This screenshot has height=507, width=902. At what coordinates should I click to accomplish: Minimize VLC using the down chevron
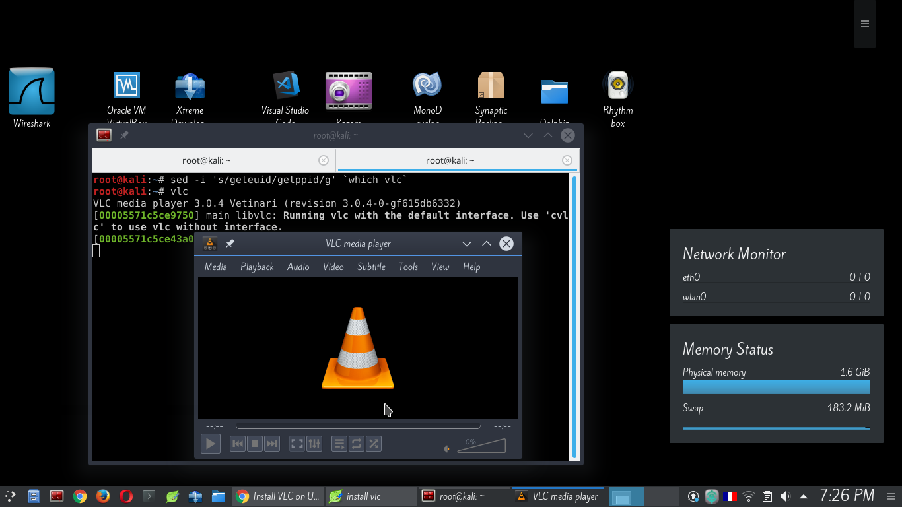click(x=467, y=244)
